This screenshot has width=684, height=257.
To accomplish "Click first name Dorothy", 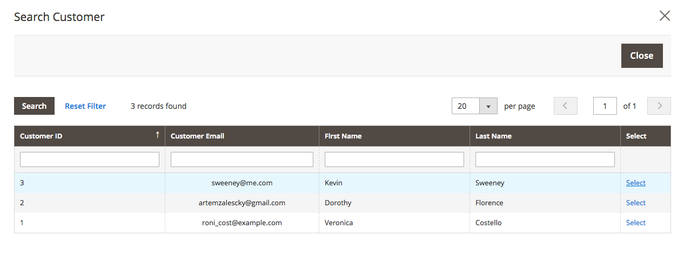I will (x=338, y=203).
